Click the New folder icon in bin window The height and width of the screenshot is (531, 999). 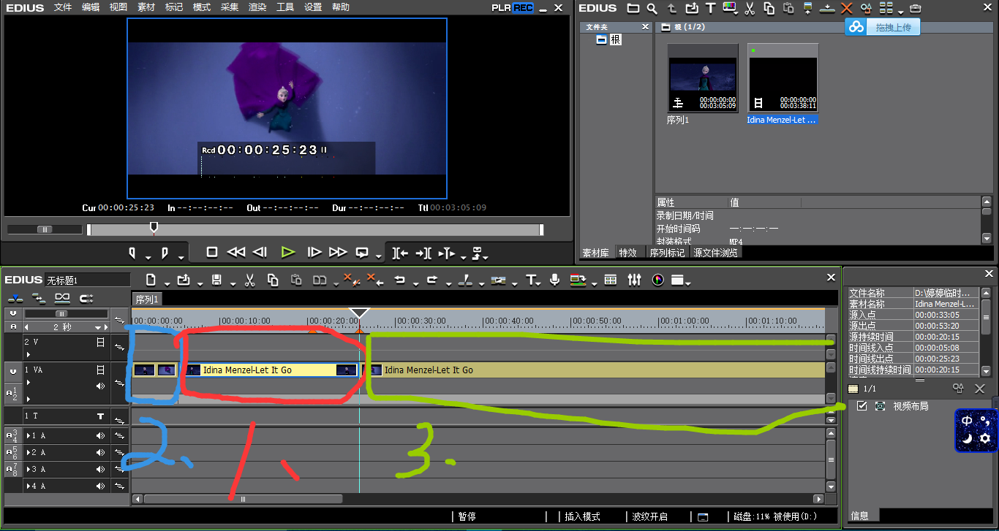pos(634,8)
